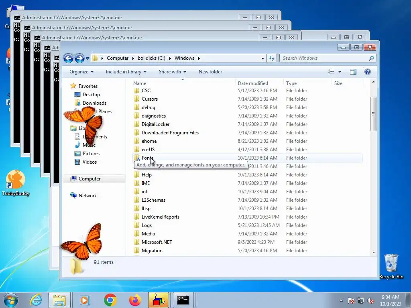The width and height of the screenshot is (411, 308).
Task: Select the lhsp folder
Action: click(146, 209)
